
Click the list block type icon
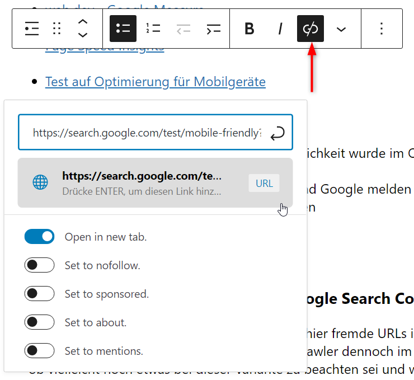[x=32, y=29]
